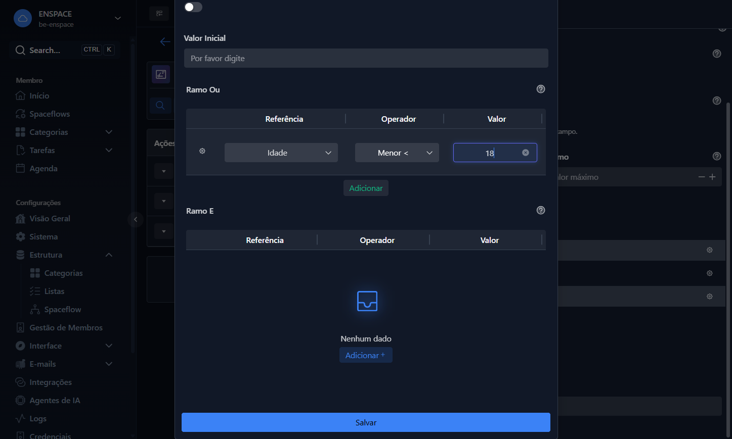Screen dimensions: 732x439
Task: Click the Referência header in Ramo E
Action: coord(265,240)
